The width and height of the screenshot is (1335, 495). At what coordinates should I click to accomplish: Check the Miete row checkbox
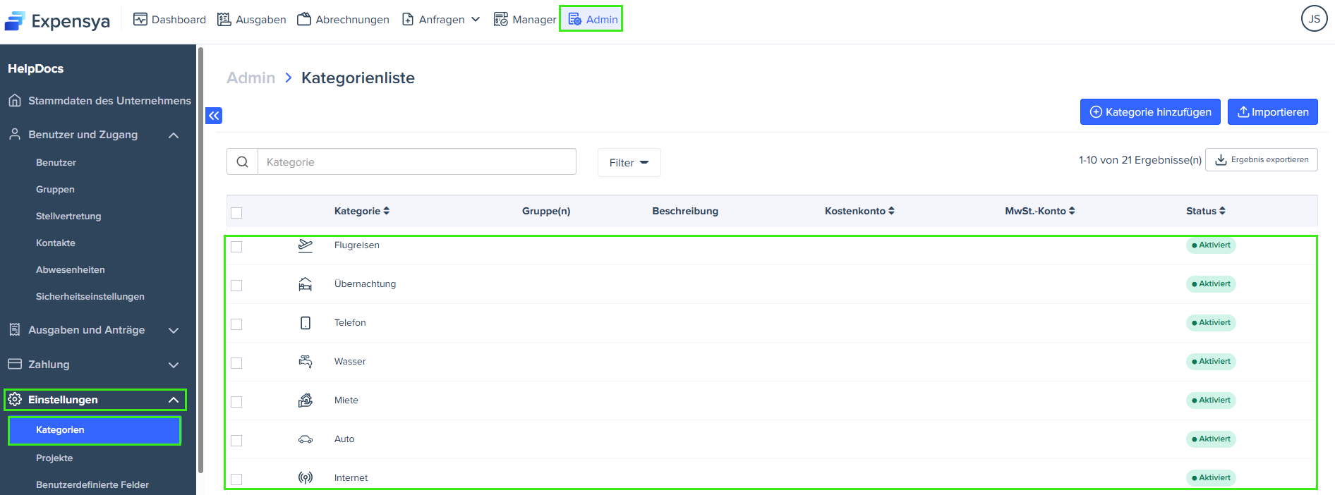click(236, 402)
